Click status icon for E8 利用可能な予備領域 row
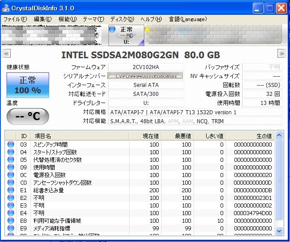 click(x=11, y=220)
